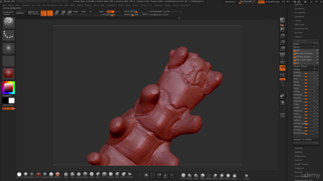Click the Frame icon in bottom shelf
323x181 pixels.
172,175
